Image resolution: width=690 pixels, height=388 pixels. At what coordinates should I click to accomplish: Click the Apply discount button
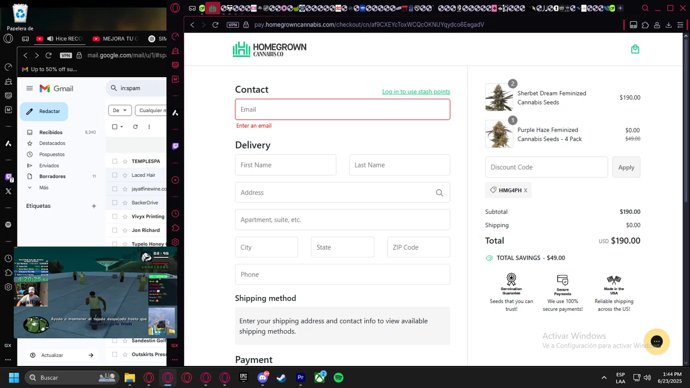coord(626,167)
